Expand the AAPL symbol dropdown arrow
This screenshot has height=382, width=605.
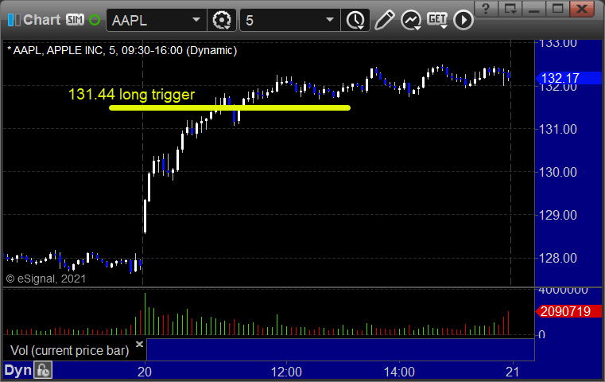[x=196, y=20]
